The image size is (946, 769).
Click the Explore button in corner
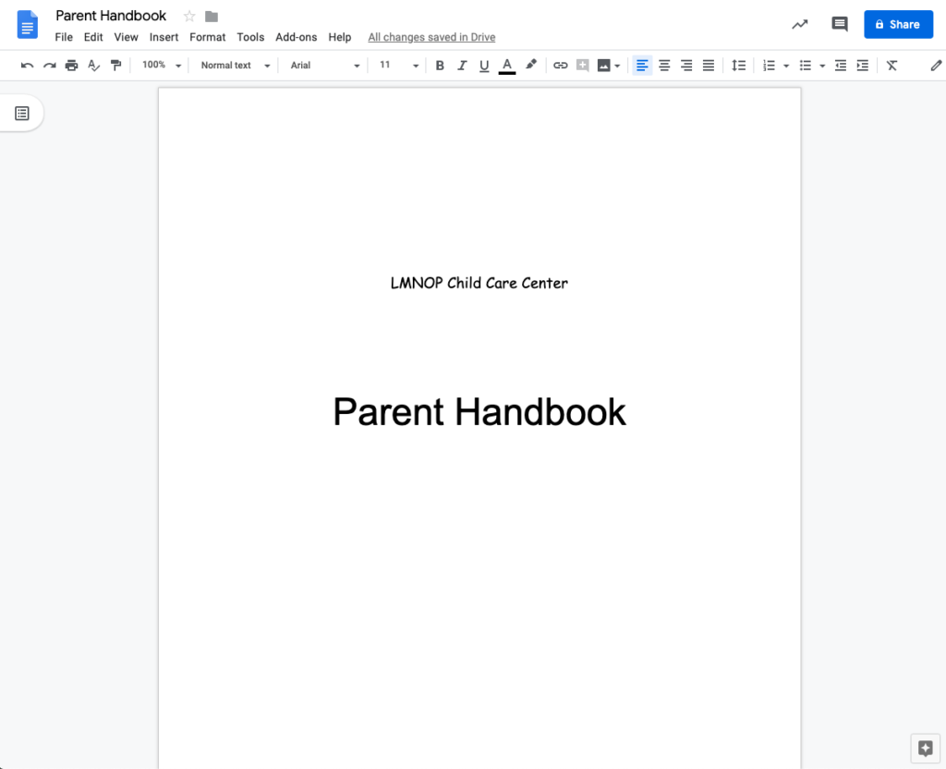point(925,749)
